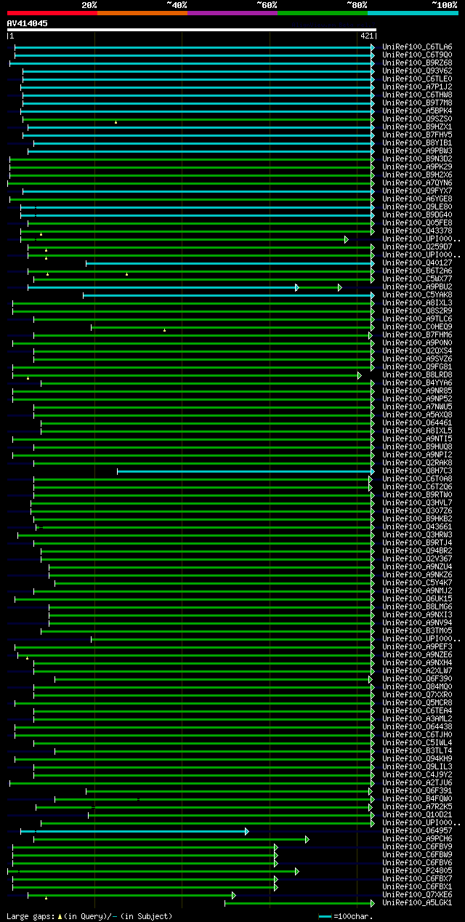Select the white AV414045 query bar
Screen dimensions: 465x922
point(192,30)
